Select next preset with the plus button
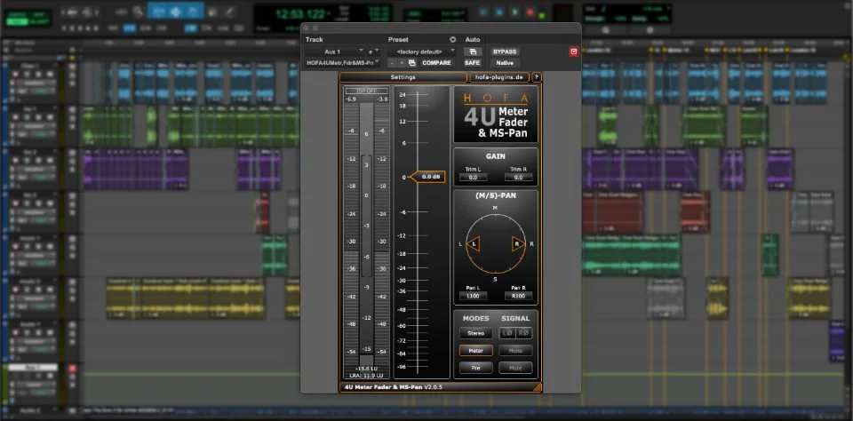Screen dimensions: 853x421 pyautogui.click(x=402, y=62)
